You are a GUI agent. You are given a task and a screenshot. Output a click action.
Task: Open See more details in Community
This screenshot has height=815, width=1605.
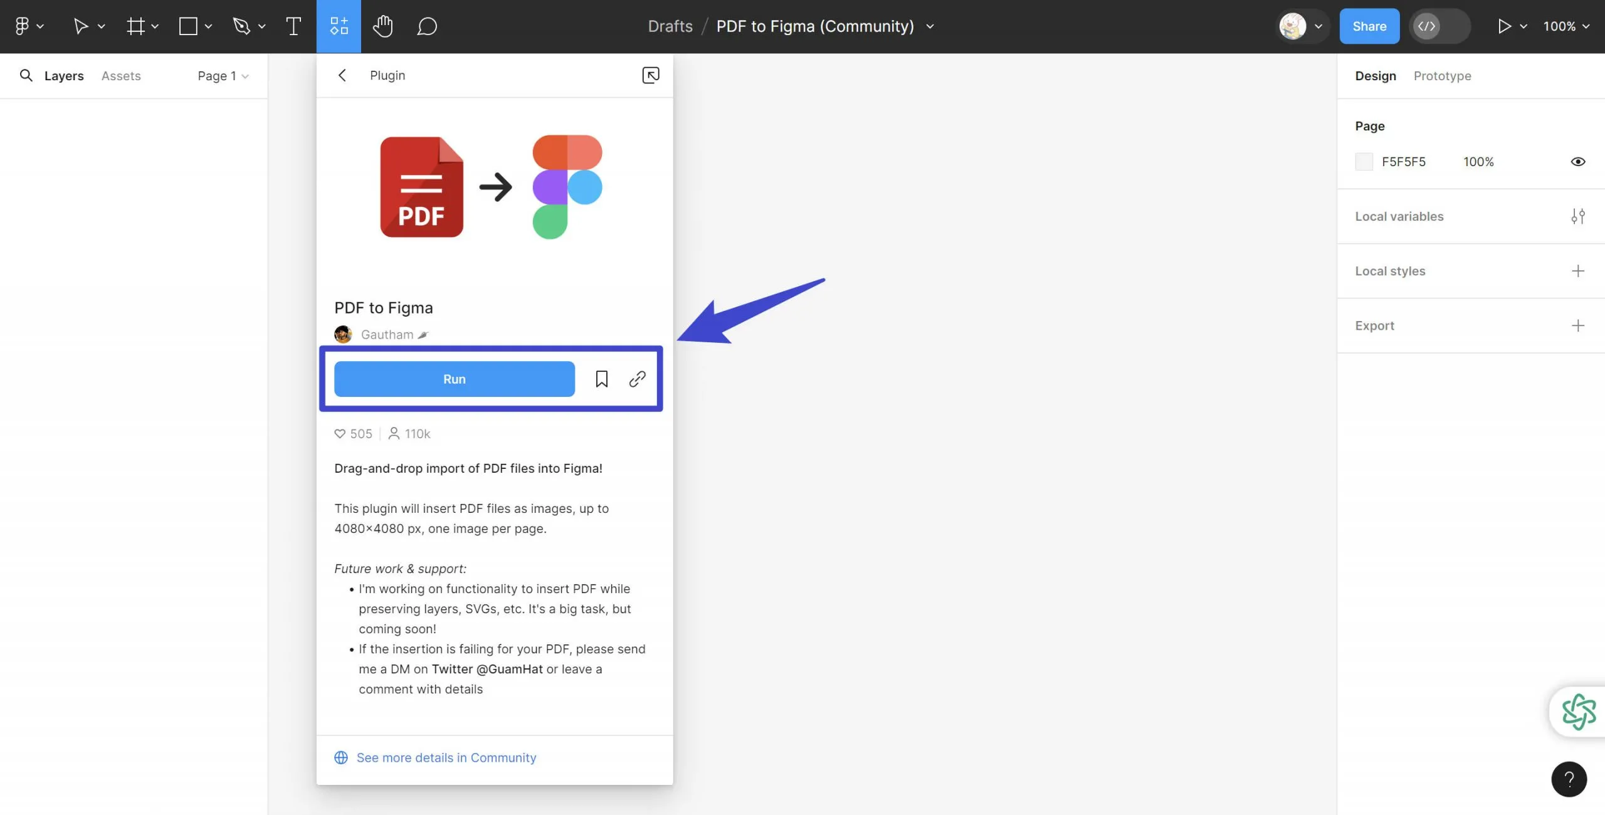446,757
